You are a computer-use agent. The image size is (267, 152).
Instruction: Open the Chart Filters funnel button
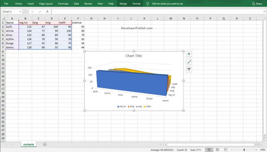tap(189, 70)
